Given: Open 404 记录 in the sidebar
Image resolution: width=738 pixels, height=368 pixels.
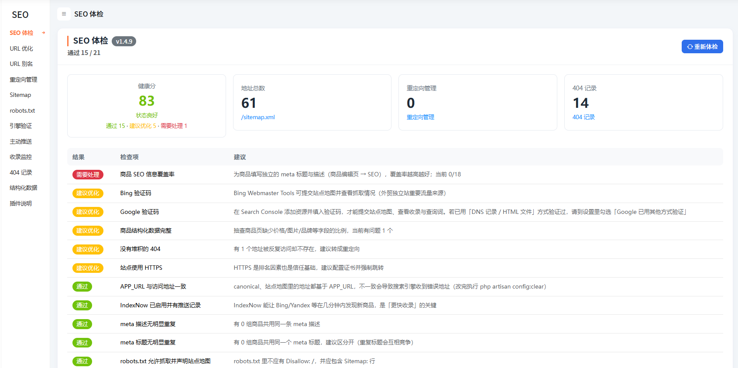Looking at the screenshot, I should [21, 172].
